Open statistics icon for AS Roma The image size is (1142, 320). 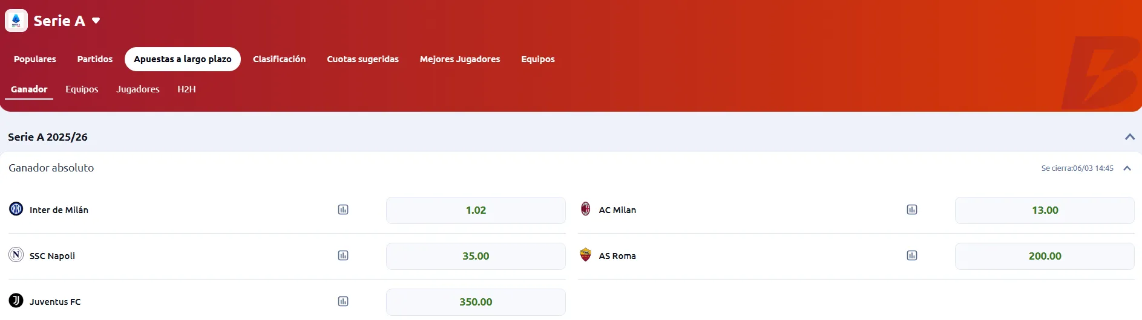pyautogui.click(x=912, y=256)
